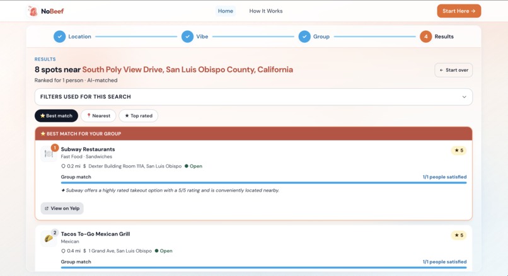This screenshot has width=508, height=276.
Task: Sort results by Nearest
Action: pos(98,116)
